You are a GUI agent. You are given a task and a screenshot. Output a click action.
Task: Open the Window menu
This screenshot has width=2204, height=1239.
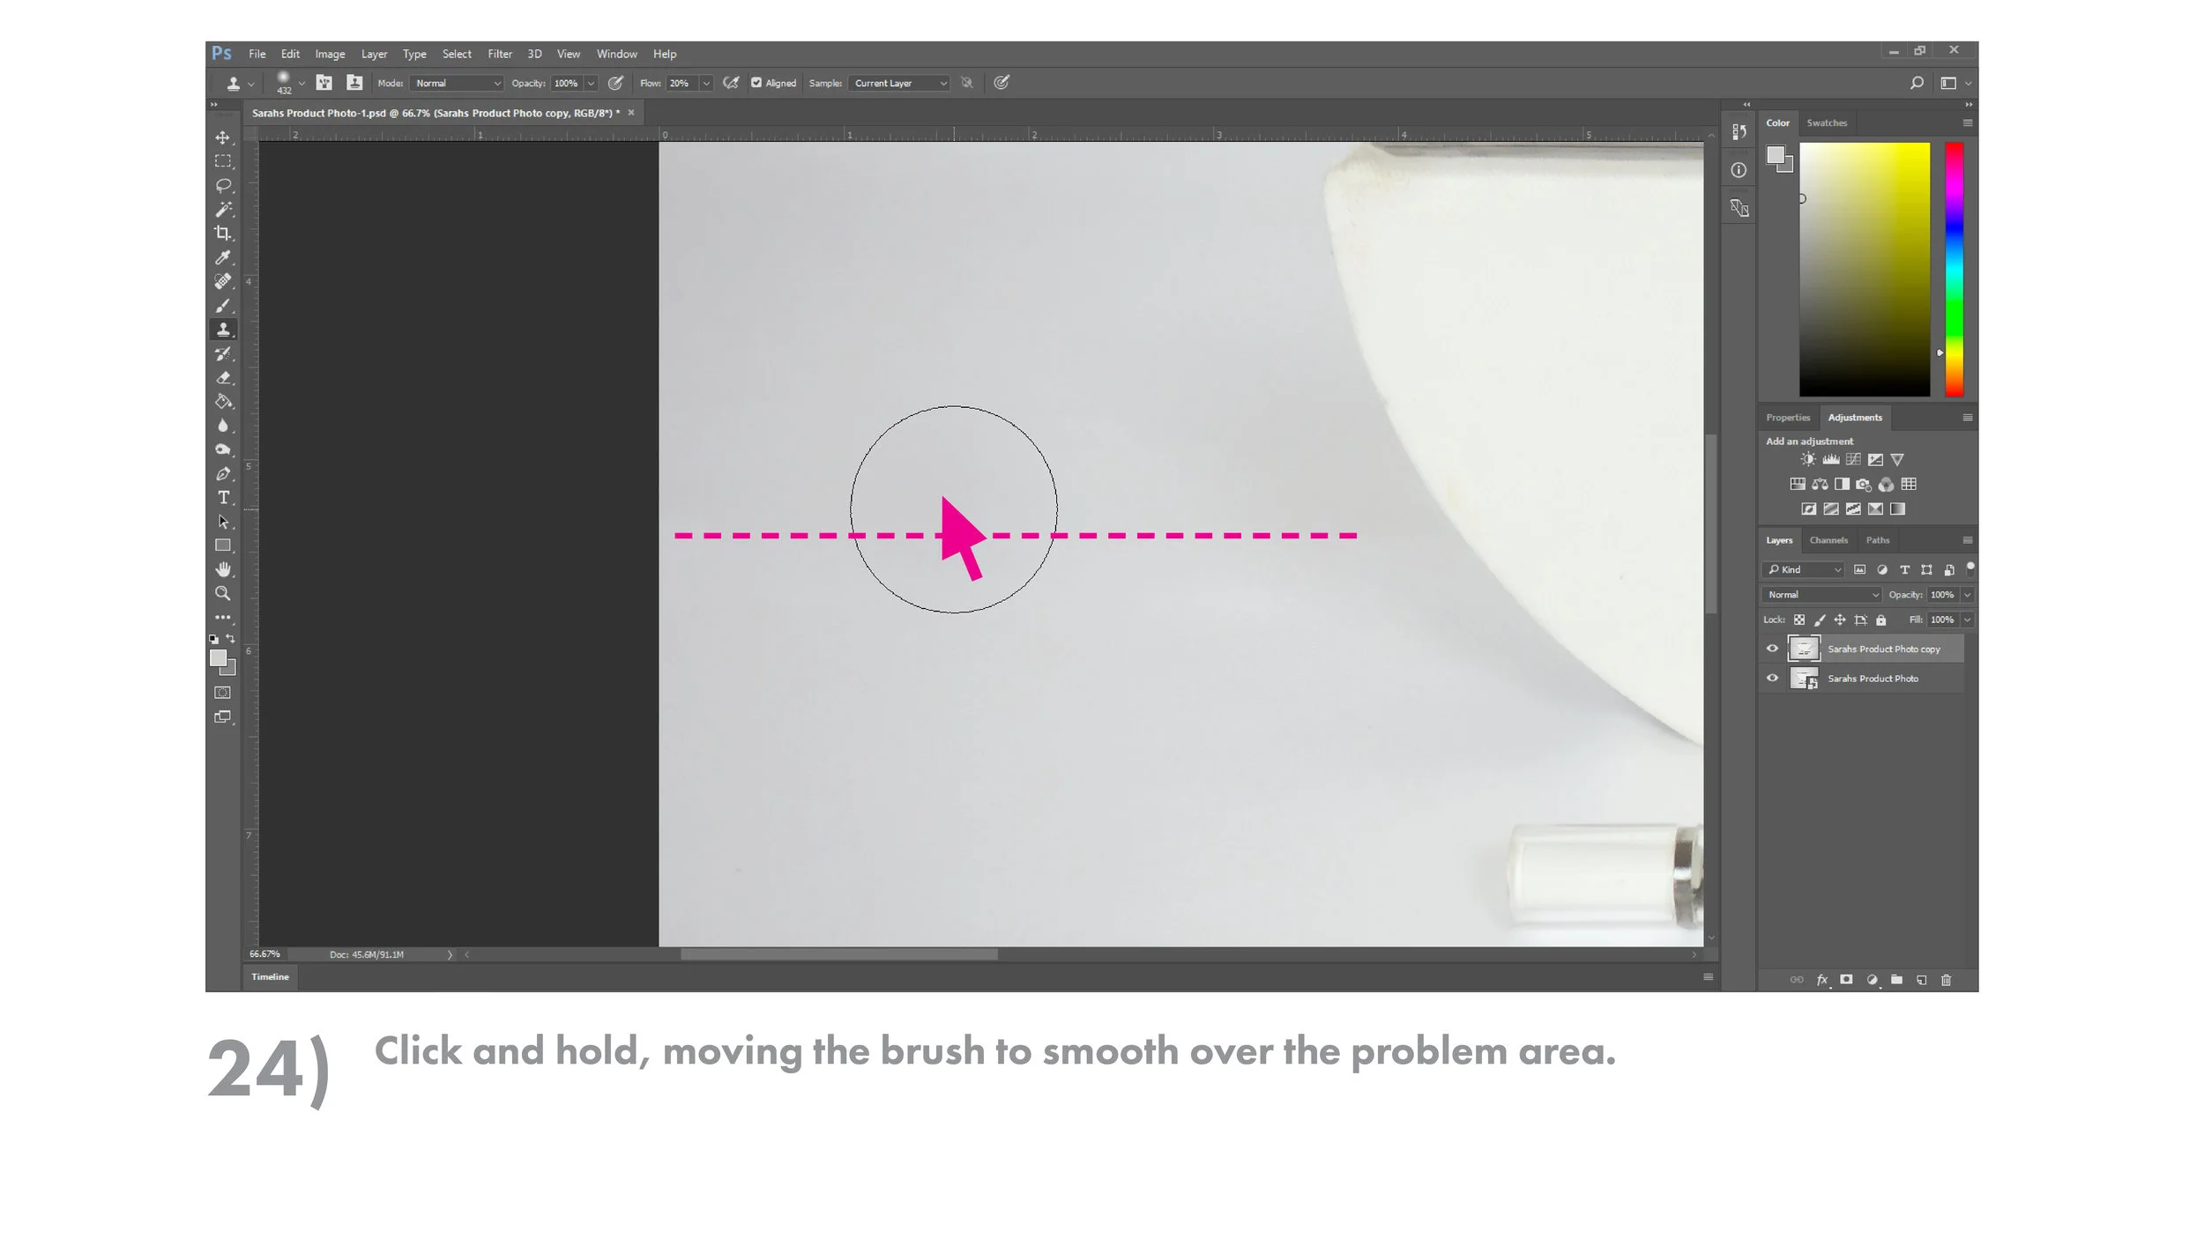616,54
